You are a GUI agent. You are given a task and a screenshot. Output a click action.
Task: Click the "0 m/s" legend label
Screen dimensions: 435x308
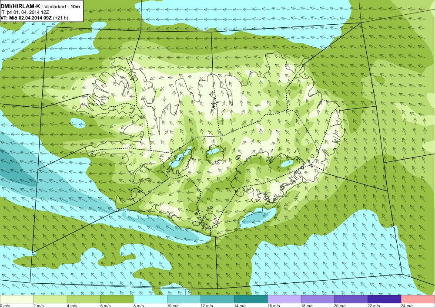(5, 306)
